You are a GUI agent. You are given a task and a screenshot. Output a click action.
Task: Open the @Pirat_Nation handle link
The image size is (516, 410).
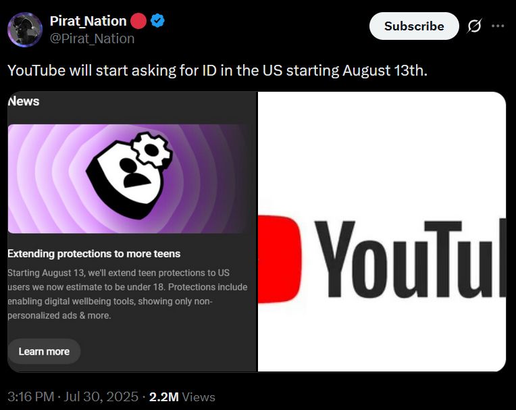pyautogui.click(x=92, y=39)
